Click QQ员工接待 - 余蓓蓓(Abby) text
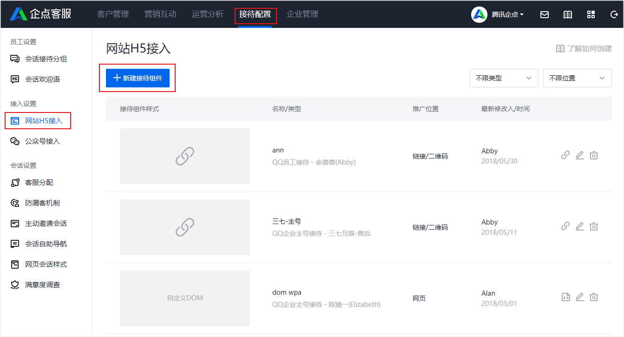624x337 pixels. [314, 162]
